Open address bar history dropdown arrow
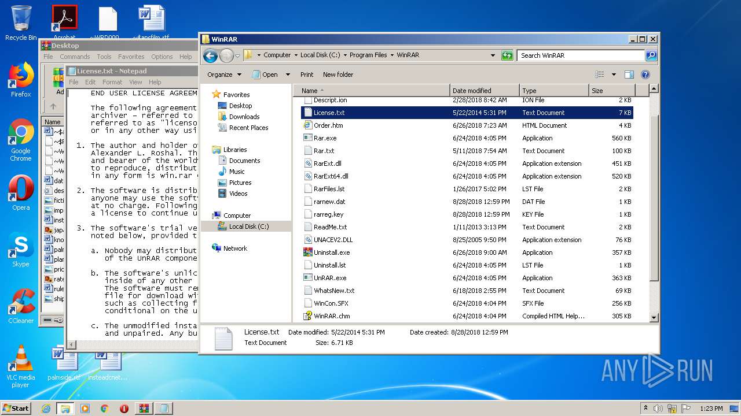This screenshot has height=416, width=741. pos(493,55)
